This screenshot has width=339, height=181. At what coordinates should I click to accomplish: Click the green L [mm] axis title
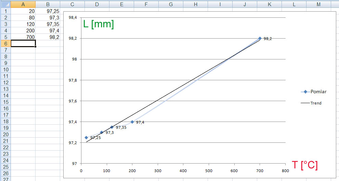point(99,24)
